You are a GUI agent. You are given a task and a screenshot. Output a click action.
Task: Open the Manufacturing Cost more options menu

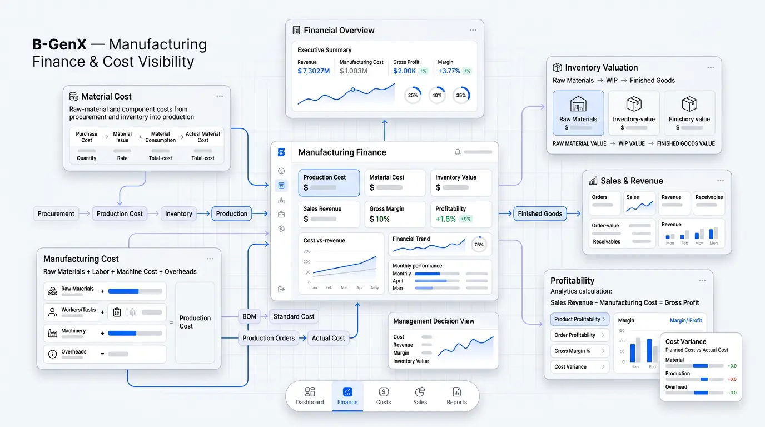(x=210, y=259)
